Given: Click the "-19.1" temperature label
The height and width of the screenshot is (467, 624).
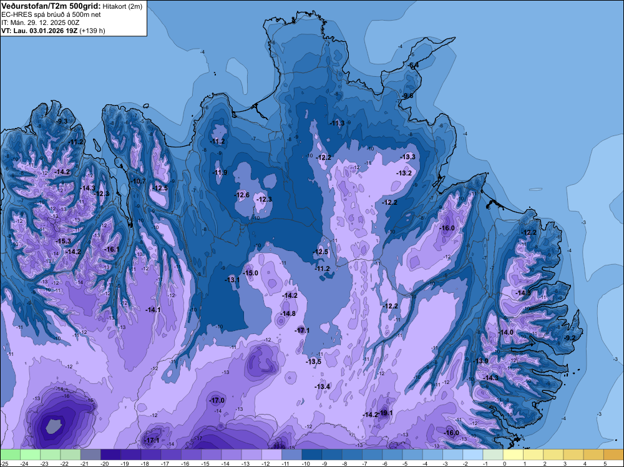Looking at the screenshot, I should (x=385, y=413).
